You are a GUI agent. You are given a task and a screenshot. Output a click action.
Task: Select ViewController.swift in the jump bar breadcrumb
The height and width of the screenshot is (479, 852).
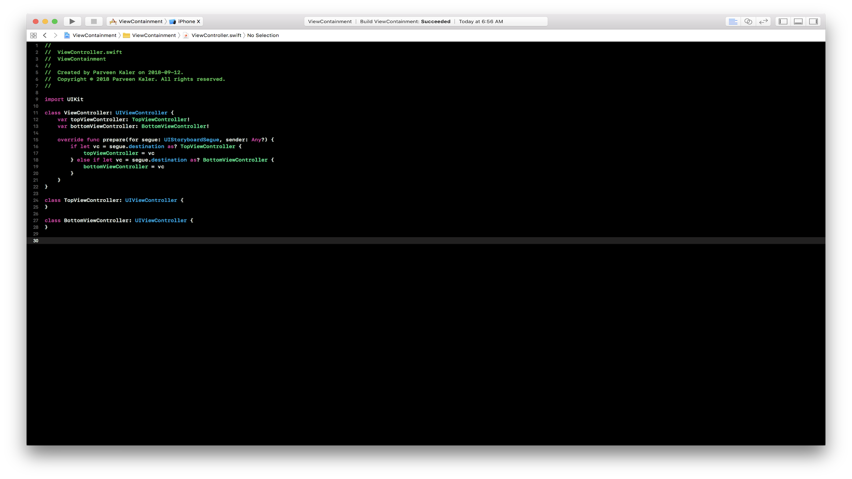click(x=216, y=35)
